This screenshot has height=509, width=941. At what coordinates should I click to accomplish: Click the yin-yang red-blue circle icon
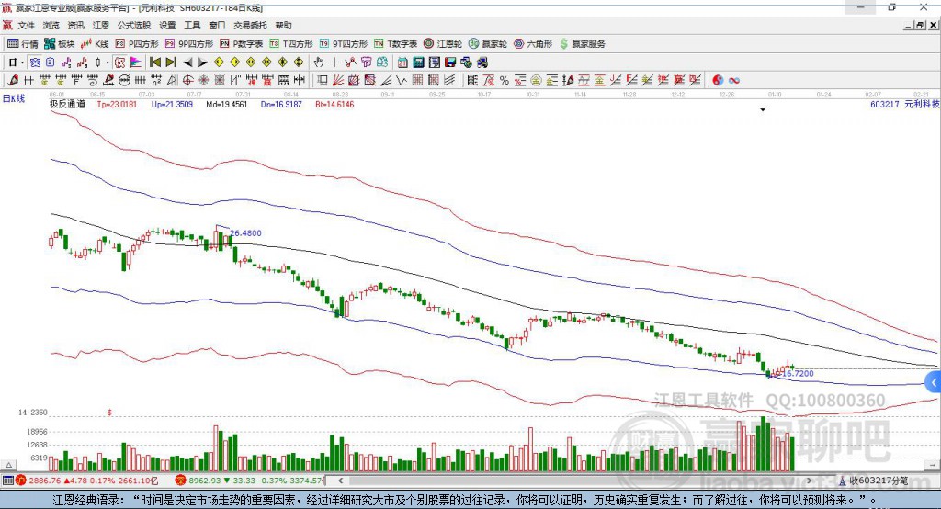[x=718, y=81]
